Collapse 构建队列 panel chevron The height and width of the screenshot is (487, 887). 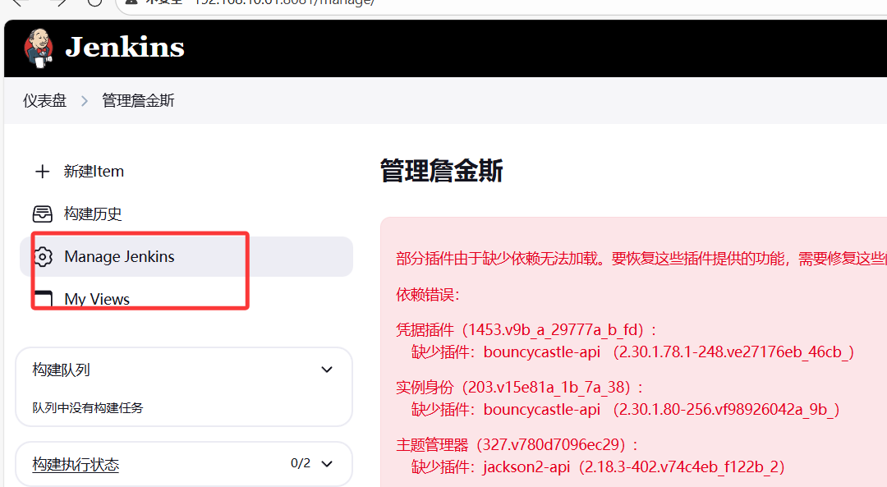pos(326,370)
